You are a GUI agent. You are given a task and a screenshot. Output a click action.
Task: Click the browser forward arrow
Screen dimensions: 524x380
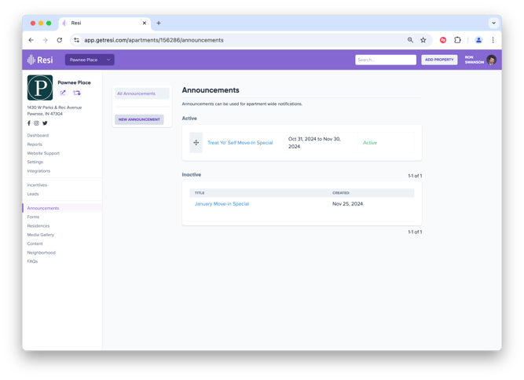pyautogui.click(x=45, y=40)
